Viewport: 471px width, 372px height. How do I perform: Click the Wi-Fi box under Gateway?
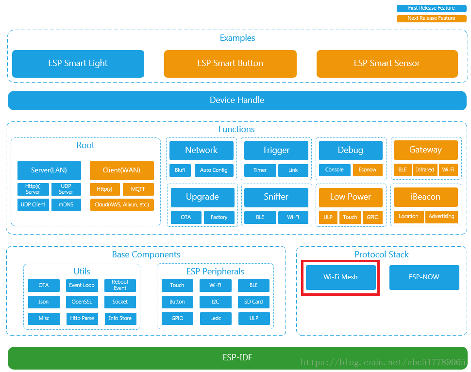(x=448, y=170)
